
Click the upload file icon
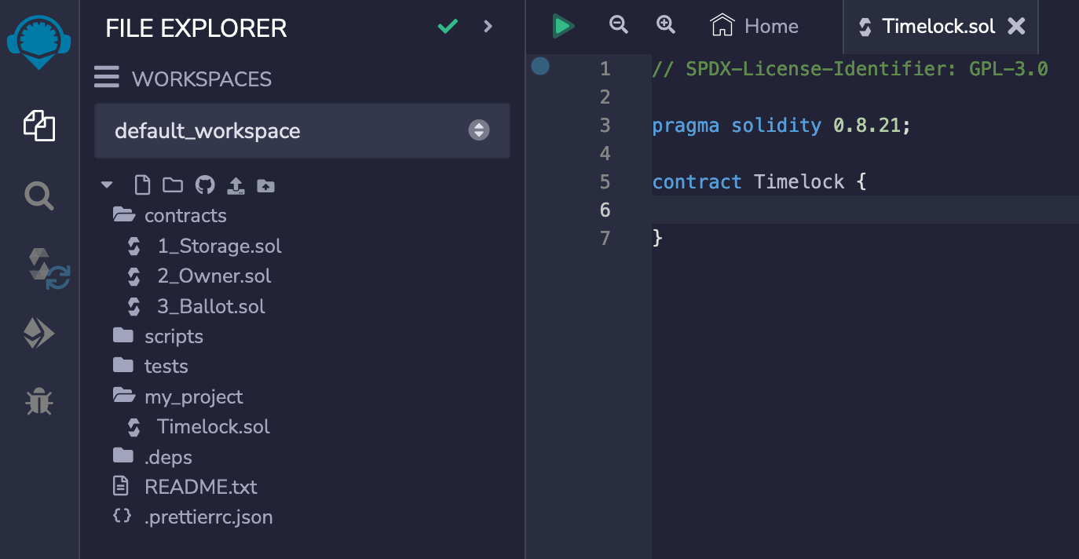click(236, 185)
